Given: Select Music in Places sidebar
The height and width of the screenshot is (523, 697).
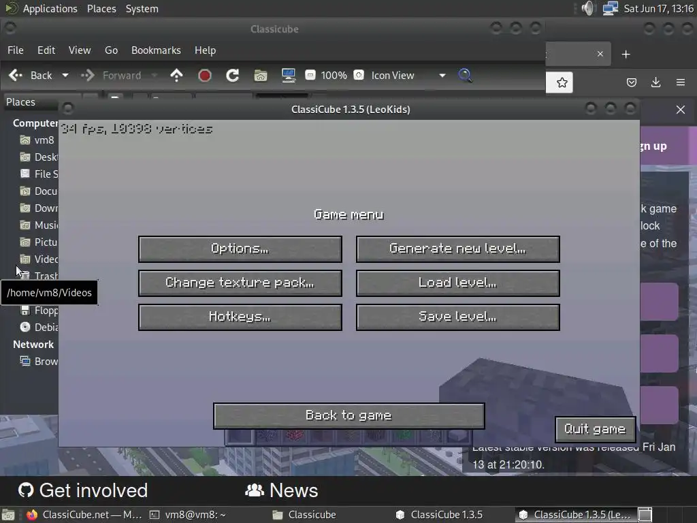Looking at the screenshot, I should pyautogui.click(x=39, y=225).
